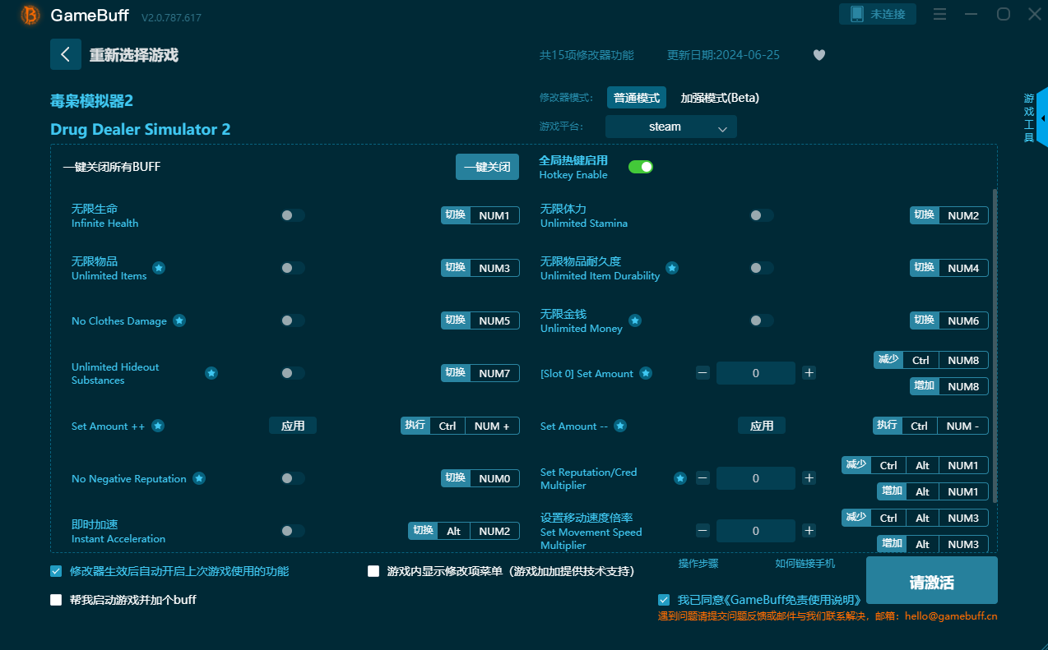Turn on Unlimited Item Durability toggle

point(762,268)
